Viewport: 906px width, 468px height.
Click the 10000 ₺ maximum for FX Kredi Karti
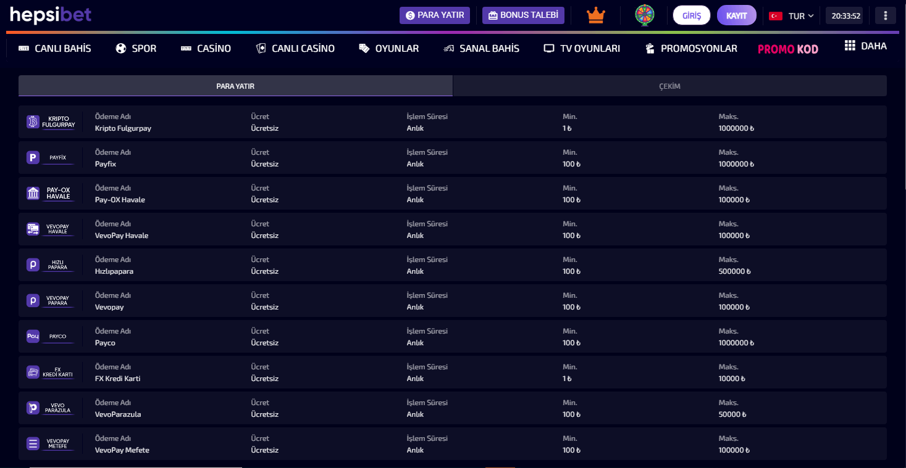(x=732, y=379)
